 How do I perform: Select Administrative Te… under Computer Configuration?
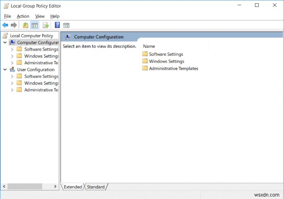point(41,63)
